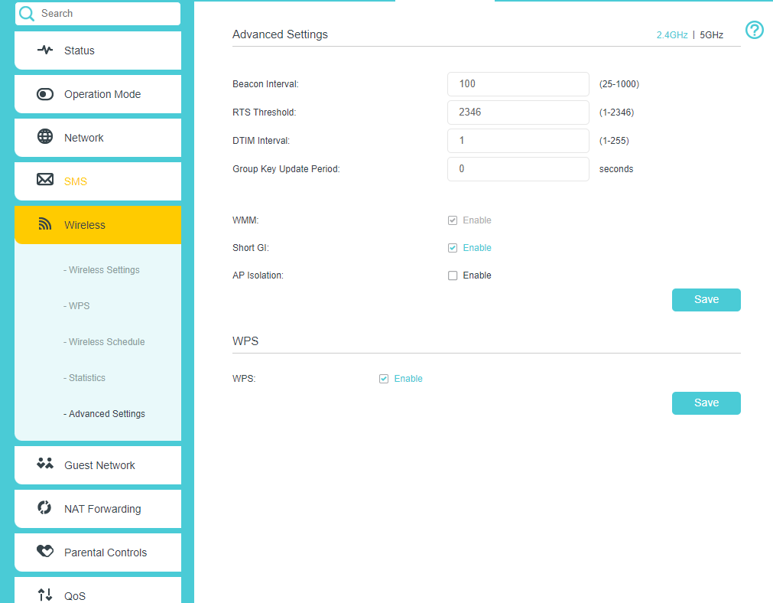Click the seconds unit label
Screen dimensions: 773x603
(616, 169)
